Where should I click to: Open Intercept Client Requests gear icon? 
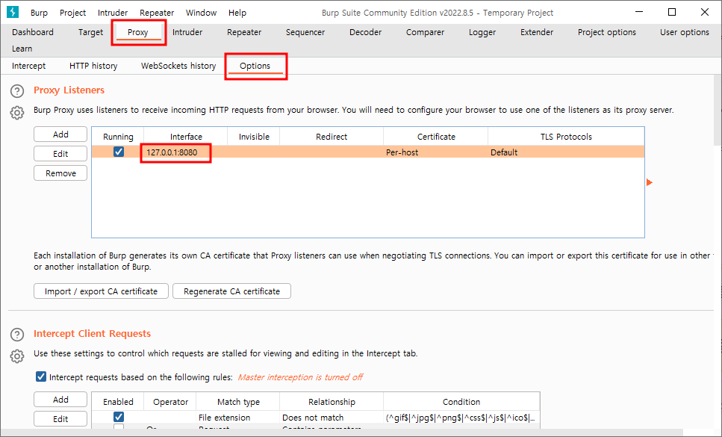[x=17, y=356]
